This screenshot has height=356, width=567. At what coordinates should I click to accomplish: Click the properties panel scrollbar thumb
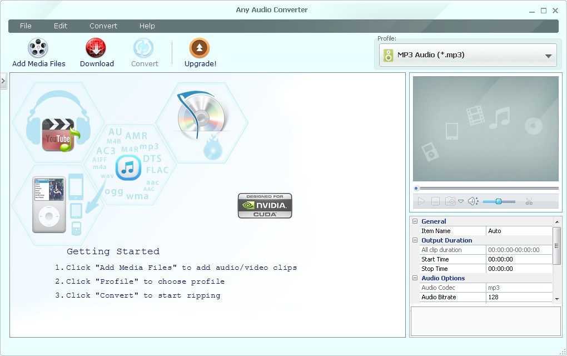(x=557, y=246)
